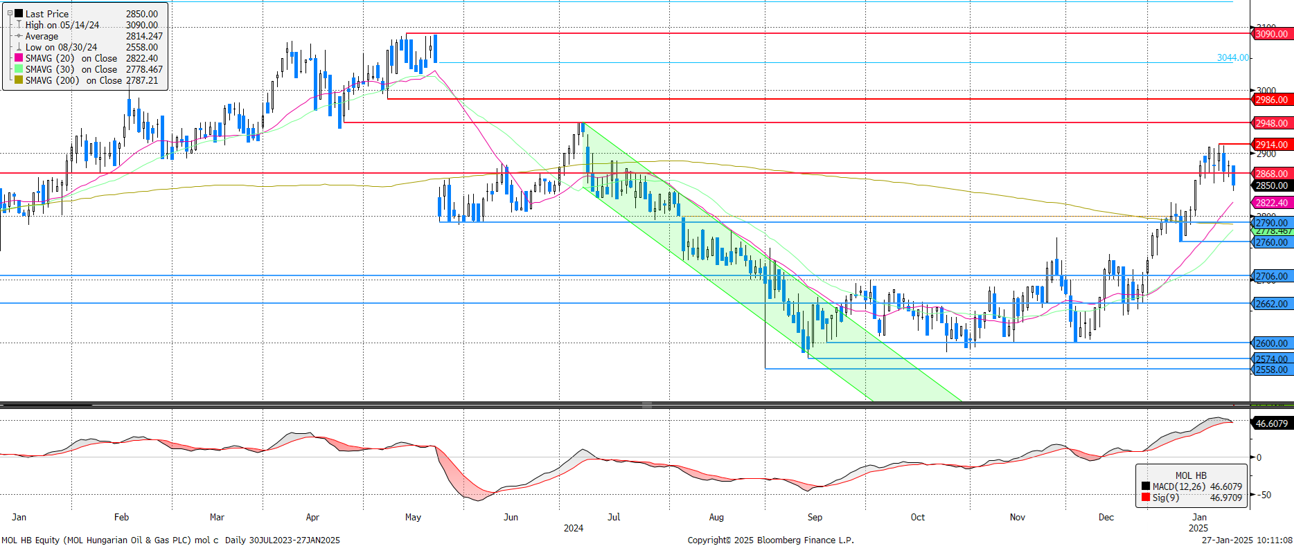Click the Bloomberg Finance copyright text
This screenshot has height=546, width=1294.
point(771,540)
